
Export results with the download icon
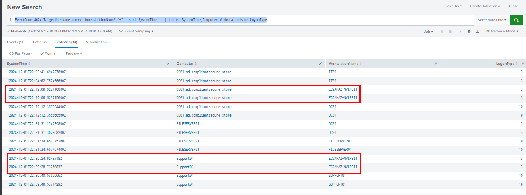pos(478,32)
